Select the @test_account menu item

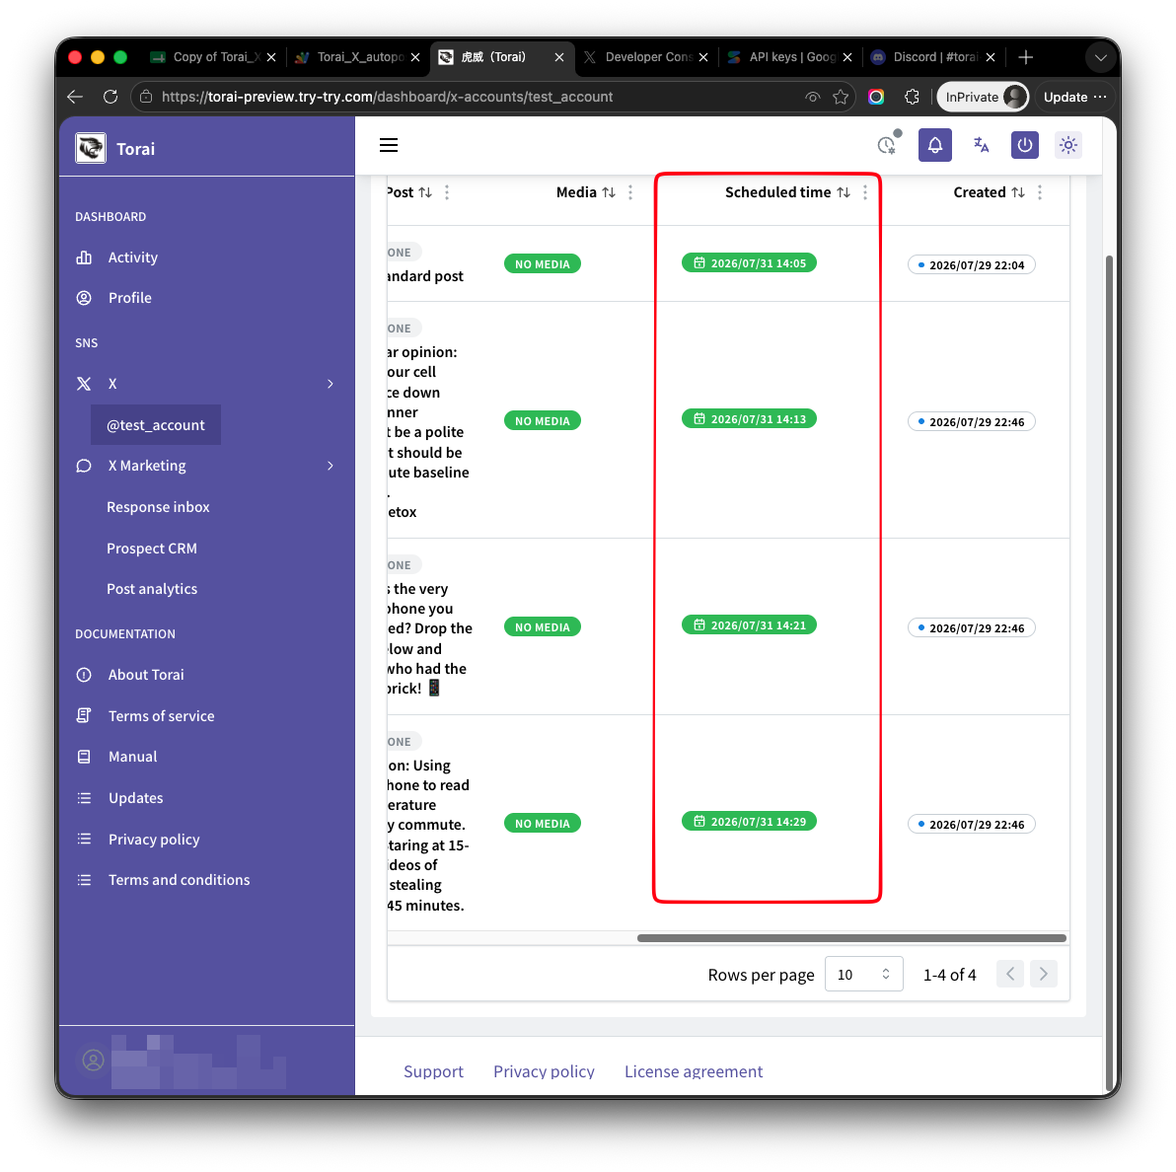pyautogui.click(x=156, y=425)
